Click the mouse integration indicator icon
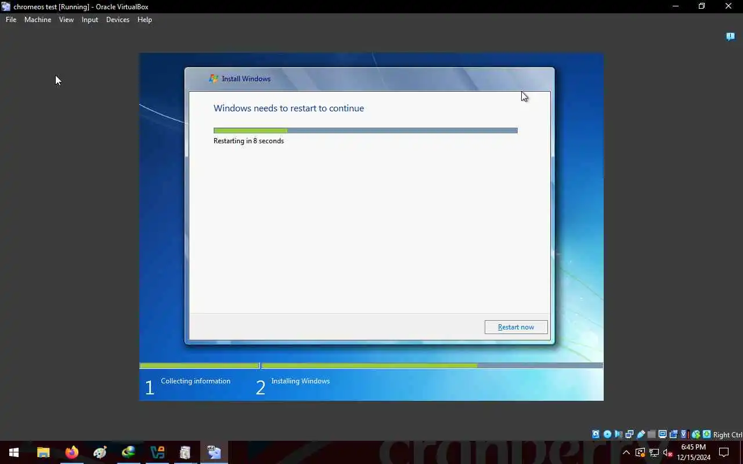 coord(696,434)
